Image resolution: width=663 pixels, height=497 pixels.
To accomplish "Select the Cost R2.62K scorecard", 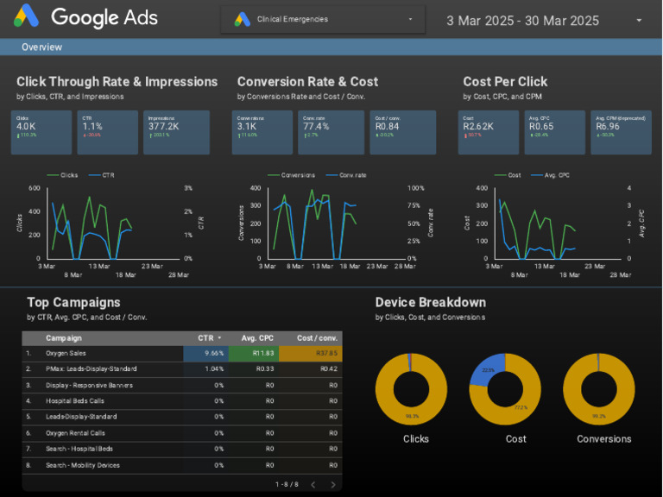I will pos(489,132).
